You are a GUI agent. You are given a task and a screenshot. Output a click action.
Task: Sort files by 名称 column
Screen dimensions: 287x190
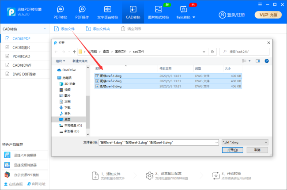126,68
